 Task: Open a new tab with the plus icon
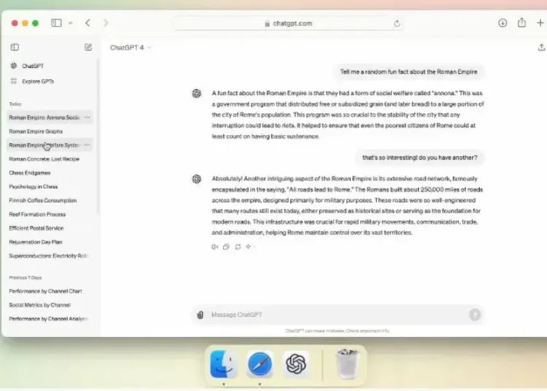(x=540, y=23)
